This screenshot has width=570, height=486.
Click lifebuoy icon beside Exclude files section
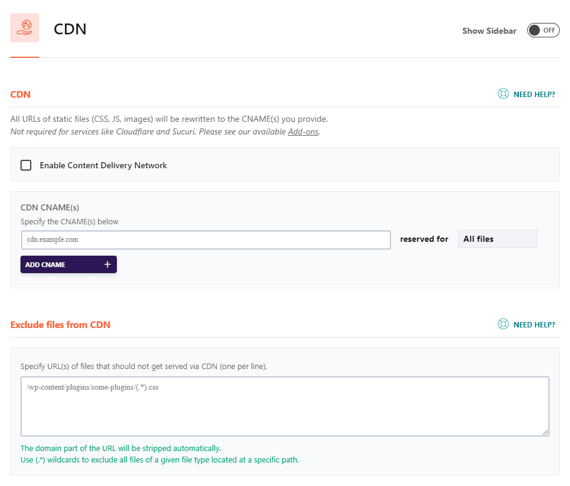503,324
